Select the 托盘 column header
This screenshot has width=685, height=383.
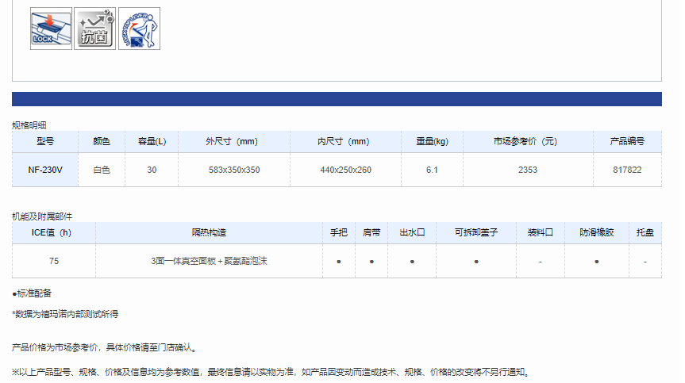coord(645,232)
